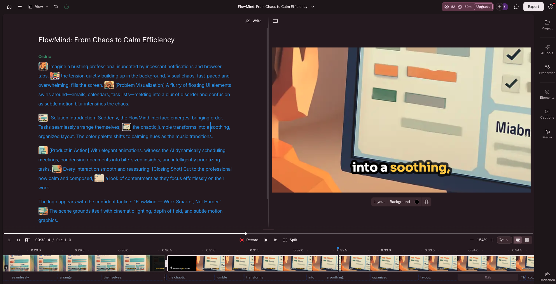Open the Media panel
This screenshot has height=284, width=556.
click(546, 133)
